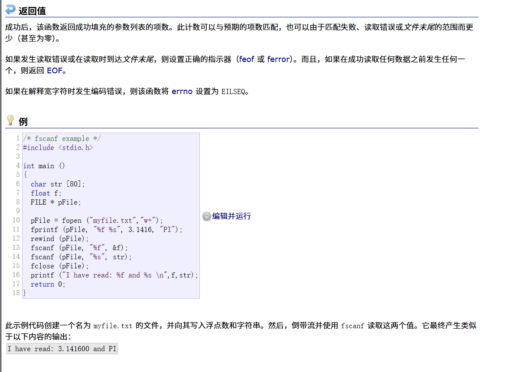Viewport: 509px width, 372px height.
Task: Click the 'char str [80];' code line
Action: 58,184
